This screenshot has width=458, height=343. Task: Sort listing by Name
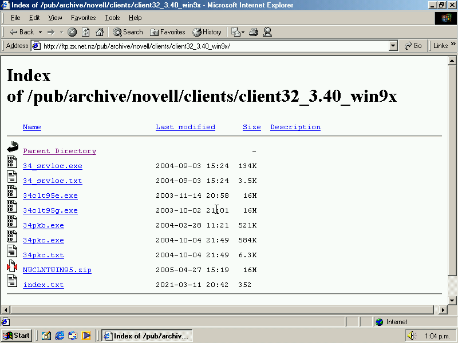pyautogui.click(x=32, y=127)
